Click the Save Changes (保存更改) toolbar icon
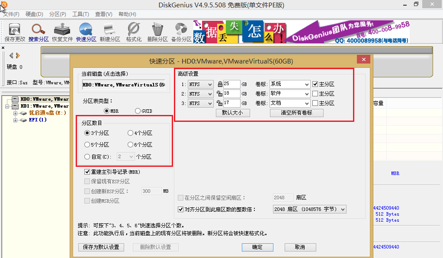Viewport: 443px width, 258px height. 15,32
